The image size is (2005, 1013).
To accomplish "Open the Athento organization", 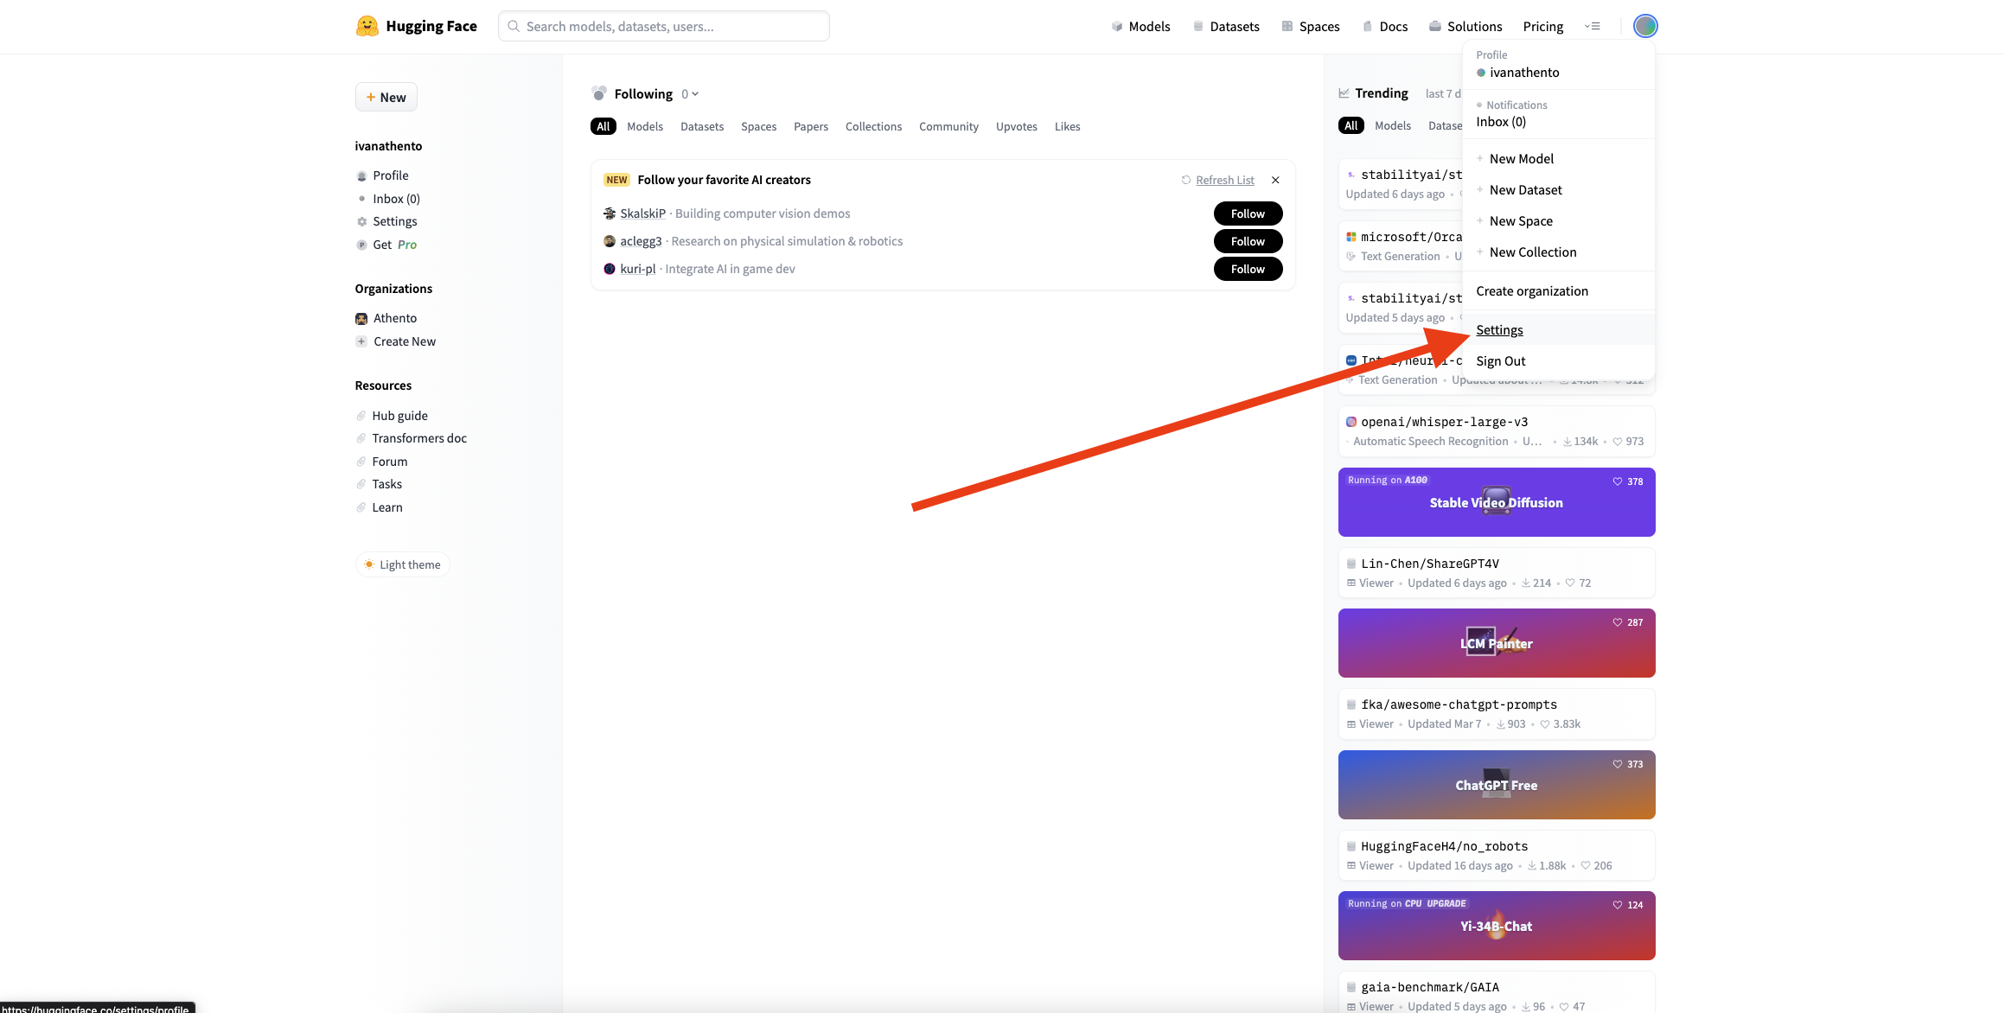I will 386,318.
